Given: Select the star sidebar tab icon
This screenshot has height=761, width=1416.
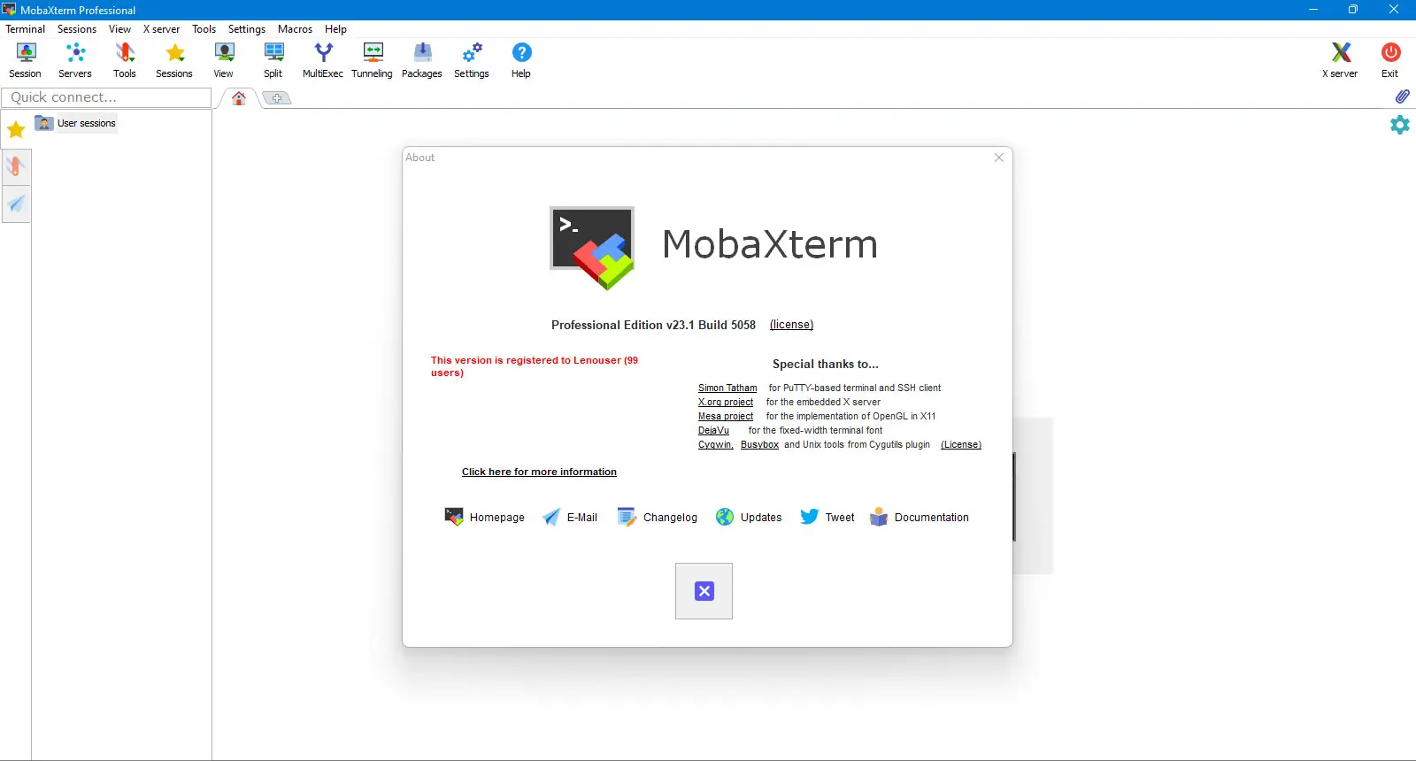Looking at the screenshot, I should tap(16, 130).
